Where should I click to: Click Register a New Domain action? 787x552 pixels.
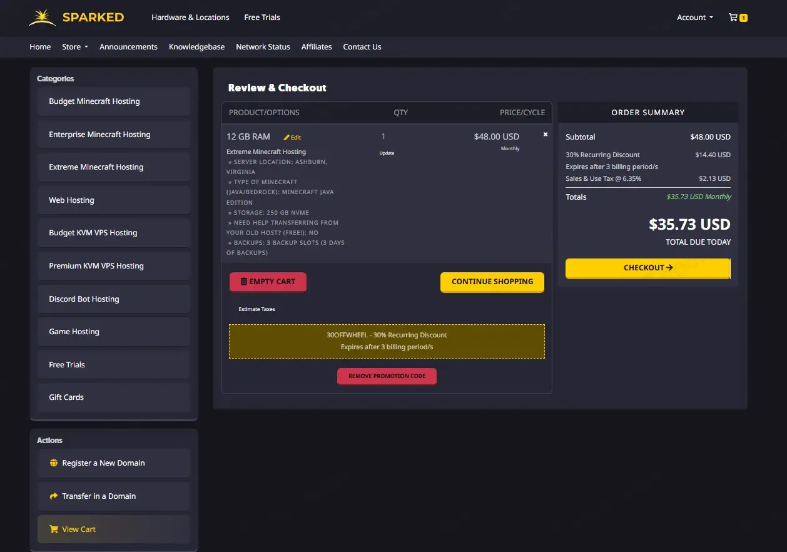pos(113,463)
